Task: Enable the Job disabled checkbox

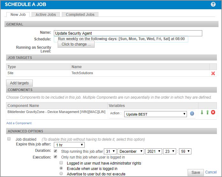Action: pyautogui.click(x=9, y=139)
